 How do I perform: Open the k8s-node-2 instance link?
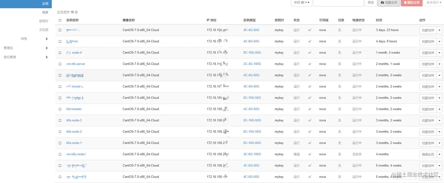coord(74,132)
